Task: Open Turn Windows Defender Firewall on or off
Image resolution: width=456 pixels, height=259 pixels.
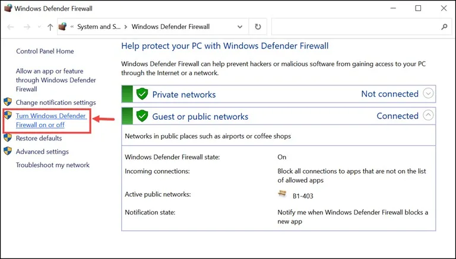Action: [x=51, y=120]
